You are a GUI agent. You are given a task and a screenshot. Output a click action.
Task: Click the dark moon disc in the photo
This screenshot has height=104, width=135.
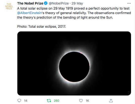tap(74, 67)
